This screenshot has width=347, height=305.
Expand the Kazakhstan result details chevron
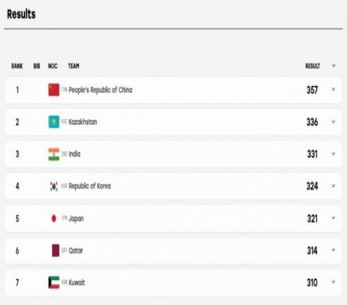[333, 121]
